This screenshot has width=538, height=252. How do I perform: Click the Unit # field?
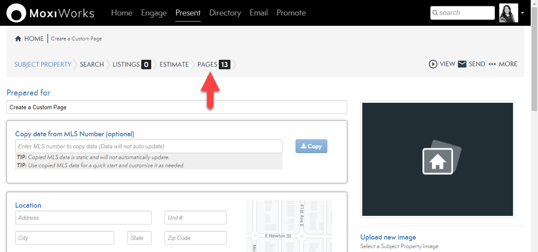(x=196, y=218)
